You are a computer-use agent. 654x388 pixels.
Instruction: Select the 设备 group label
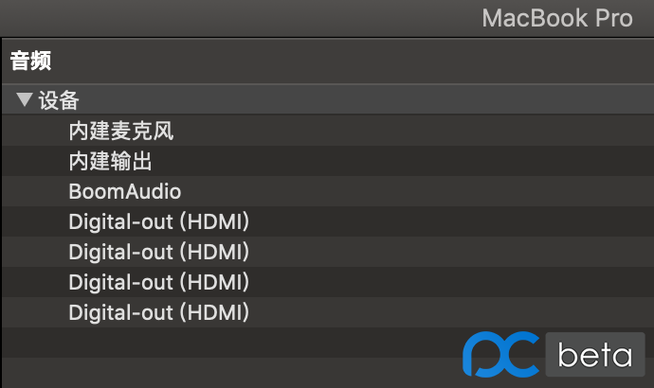coord(59,99)
